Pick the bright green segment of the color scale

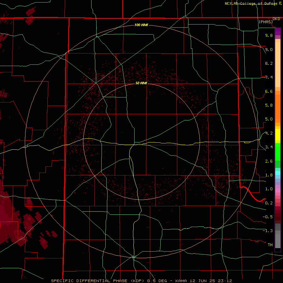tap(278, 153)
